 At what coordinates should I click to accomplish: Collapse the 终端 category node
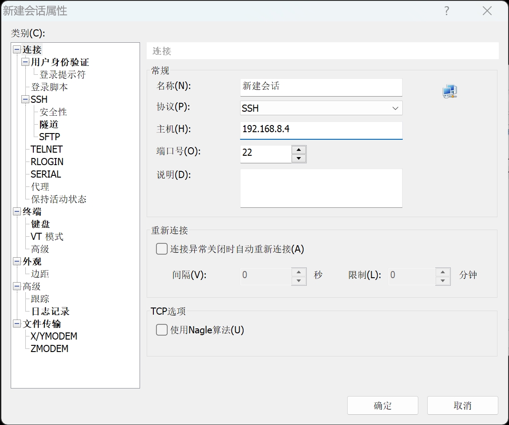[x=17, y=212]
